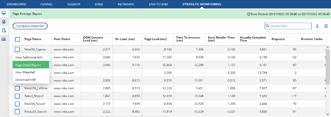
Task: Click the download icon beside Global Filter
Action: 317,26
